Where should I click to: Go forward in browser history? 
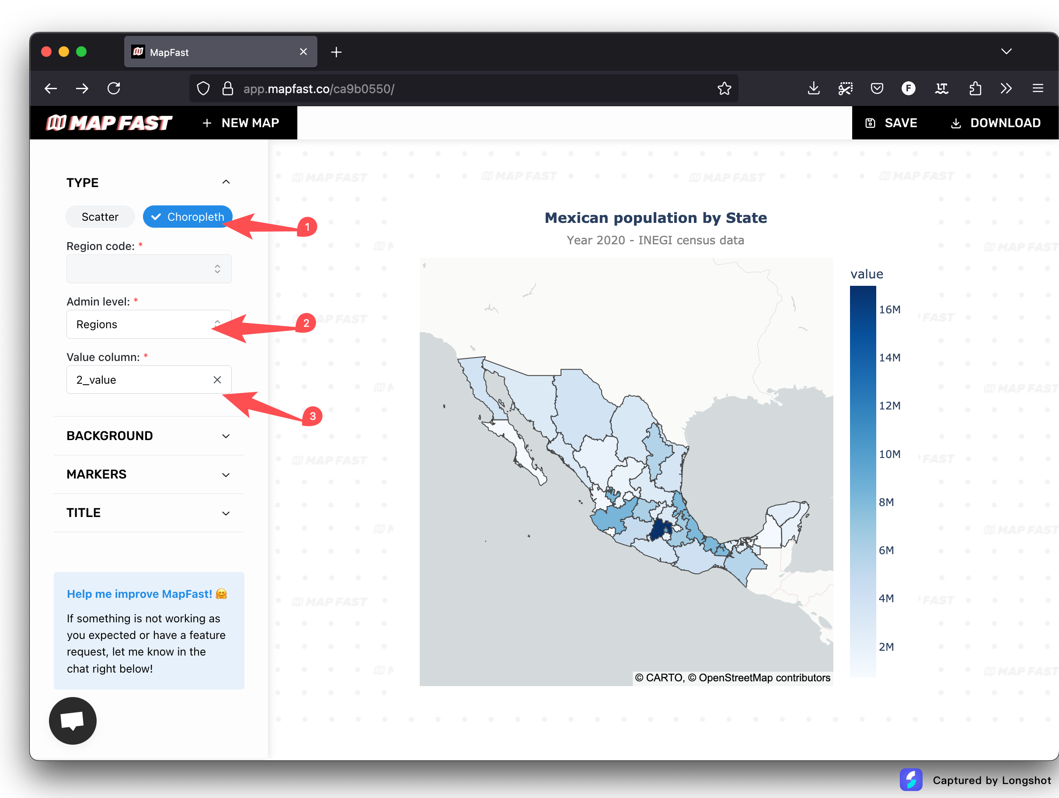coord(82,89)
